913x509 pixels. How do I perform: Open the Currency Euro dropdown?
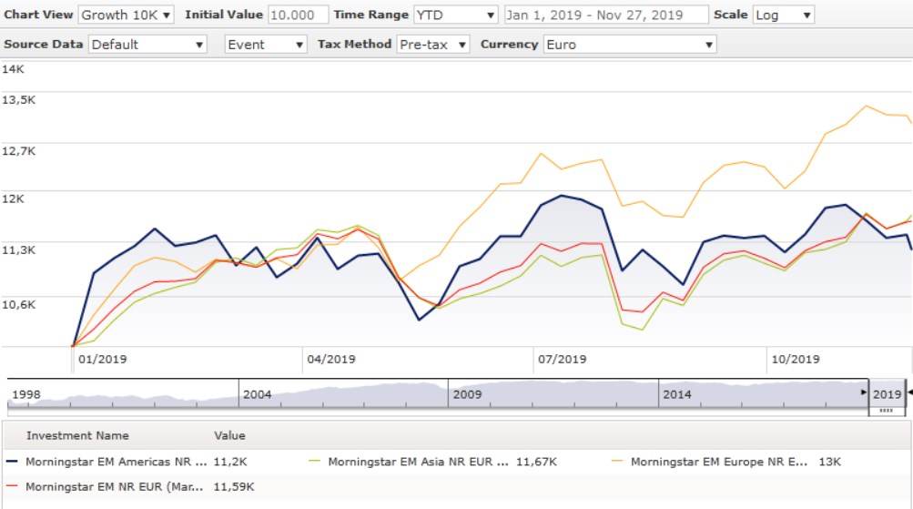coord(629,44)
